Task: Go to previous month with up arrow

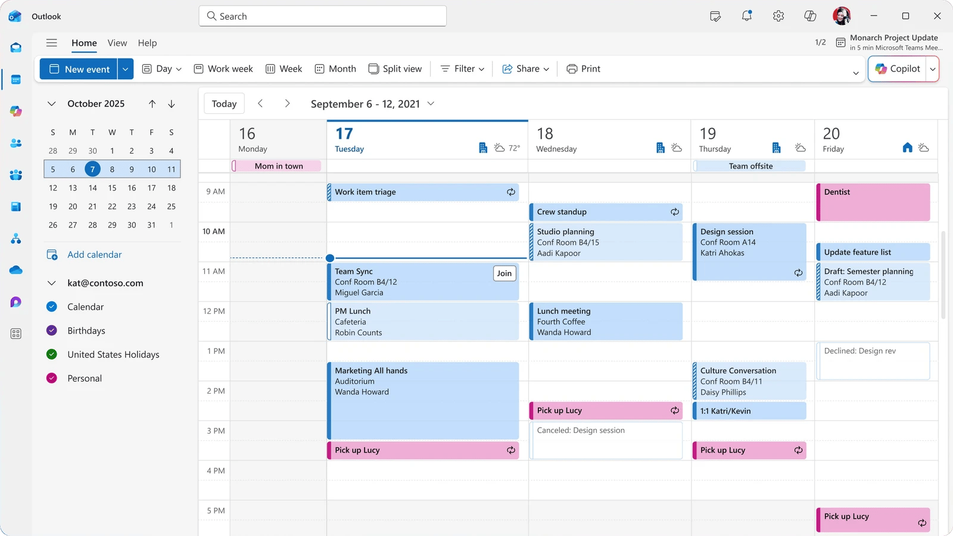Action: point(152,104)
